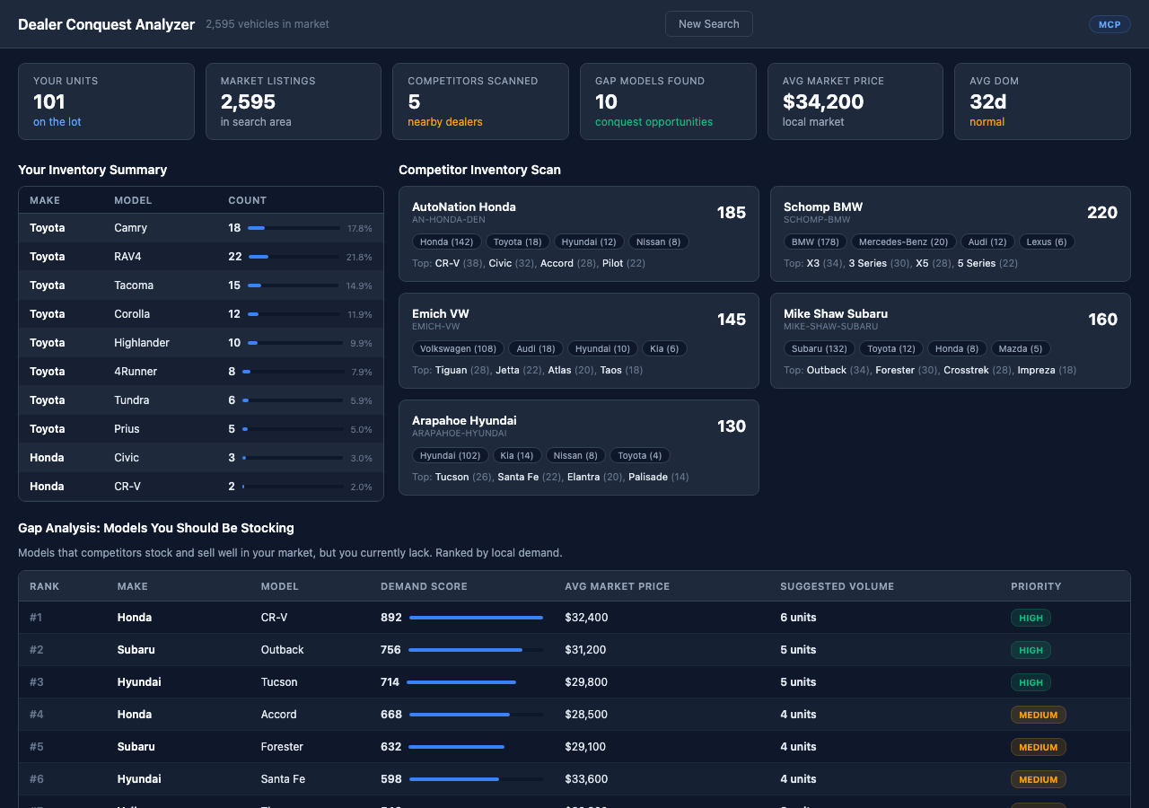Viewport: 1149px width, 808px height.
Task: Click the 892 demand score bar
Action: (476, 618)
